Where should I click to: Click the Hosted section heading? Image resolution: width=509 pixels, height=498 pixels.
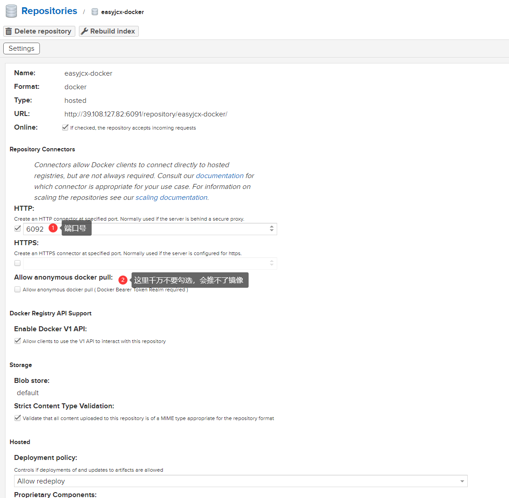point(20,442)
